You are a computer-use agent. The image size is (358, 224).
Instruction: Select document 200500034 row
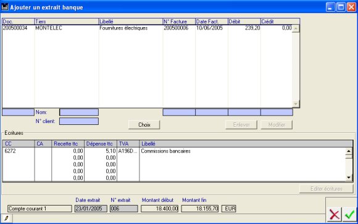click(148, 28)
